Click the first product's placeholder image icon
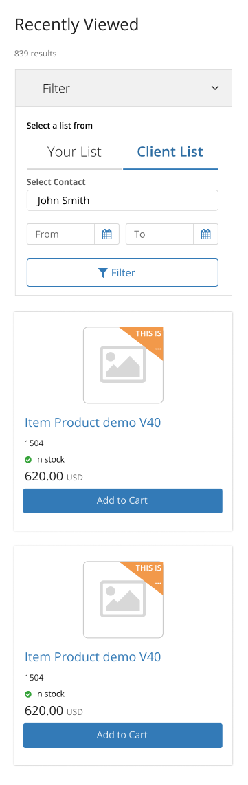248x785 pixels. pyautogui.click(x=123, y=364)
